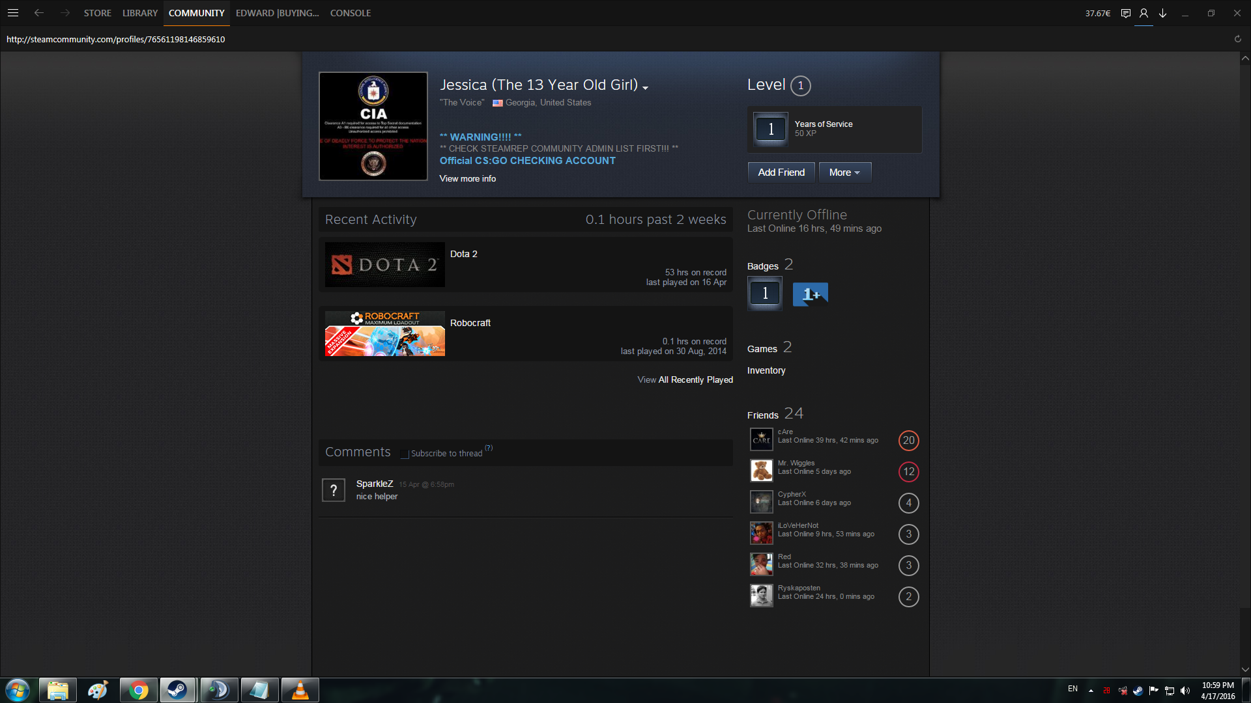Switch to the STORE tab
1251x703 pixels.
[97, 13]
